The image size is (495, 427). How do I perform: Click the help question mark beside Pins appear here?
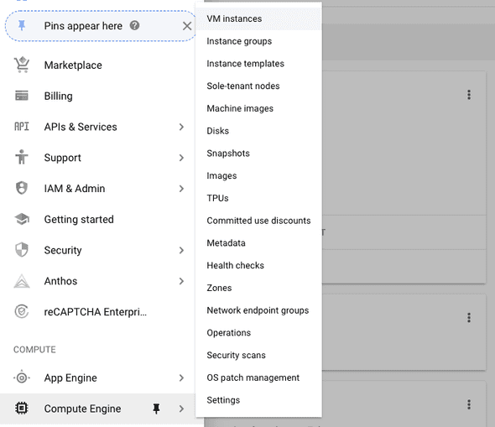tap(134, 25)
